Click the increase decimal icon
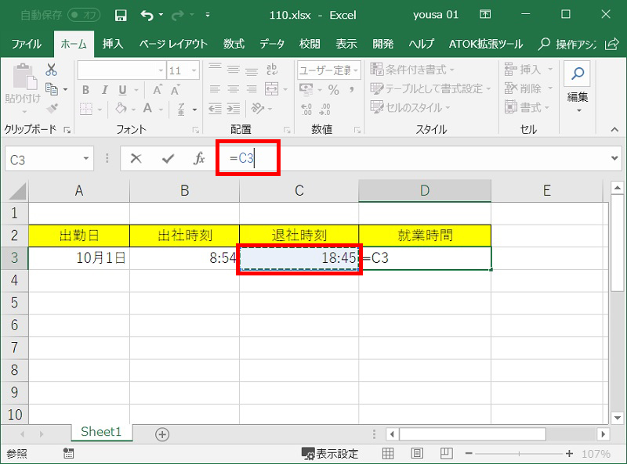 click(306, 109)
